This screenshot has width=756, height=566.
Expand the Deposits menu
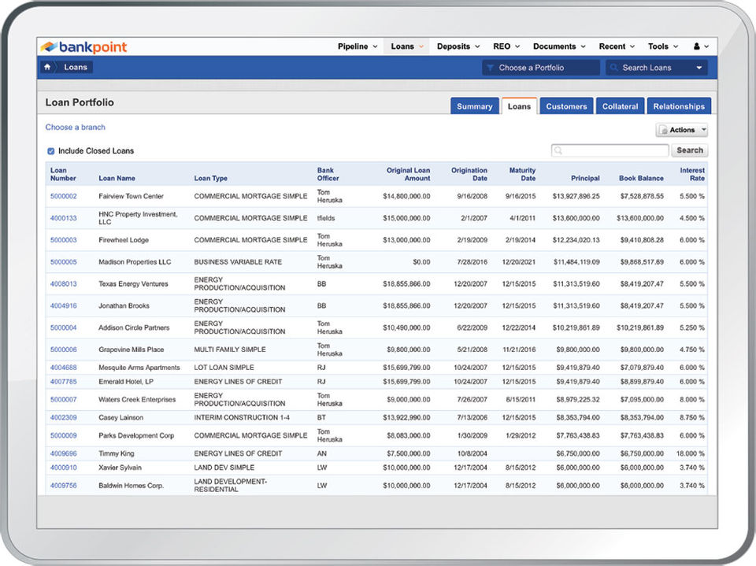coord(458,46)
